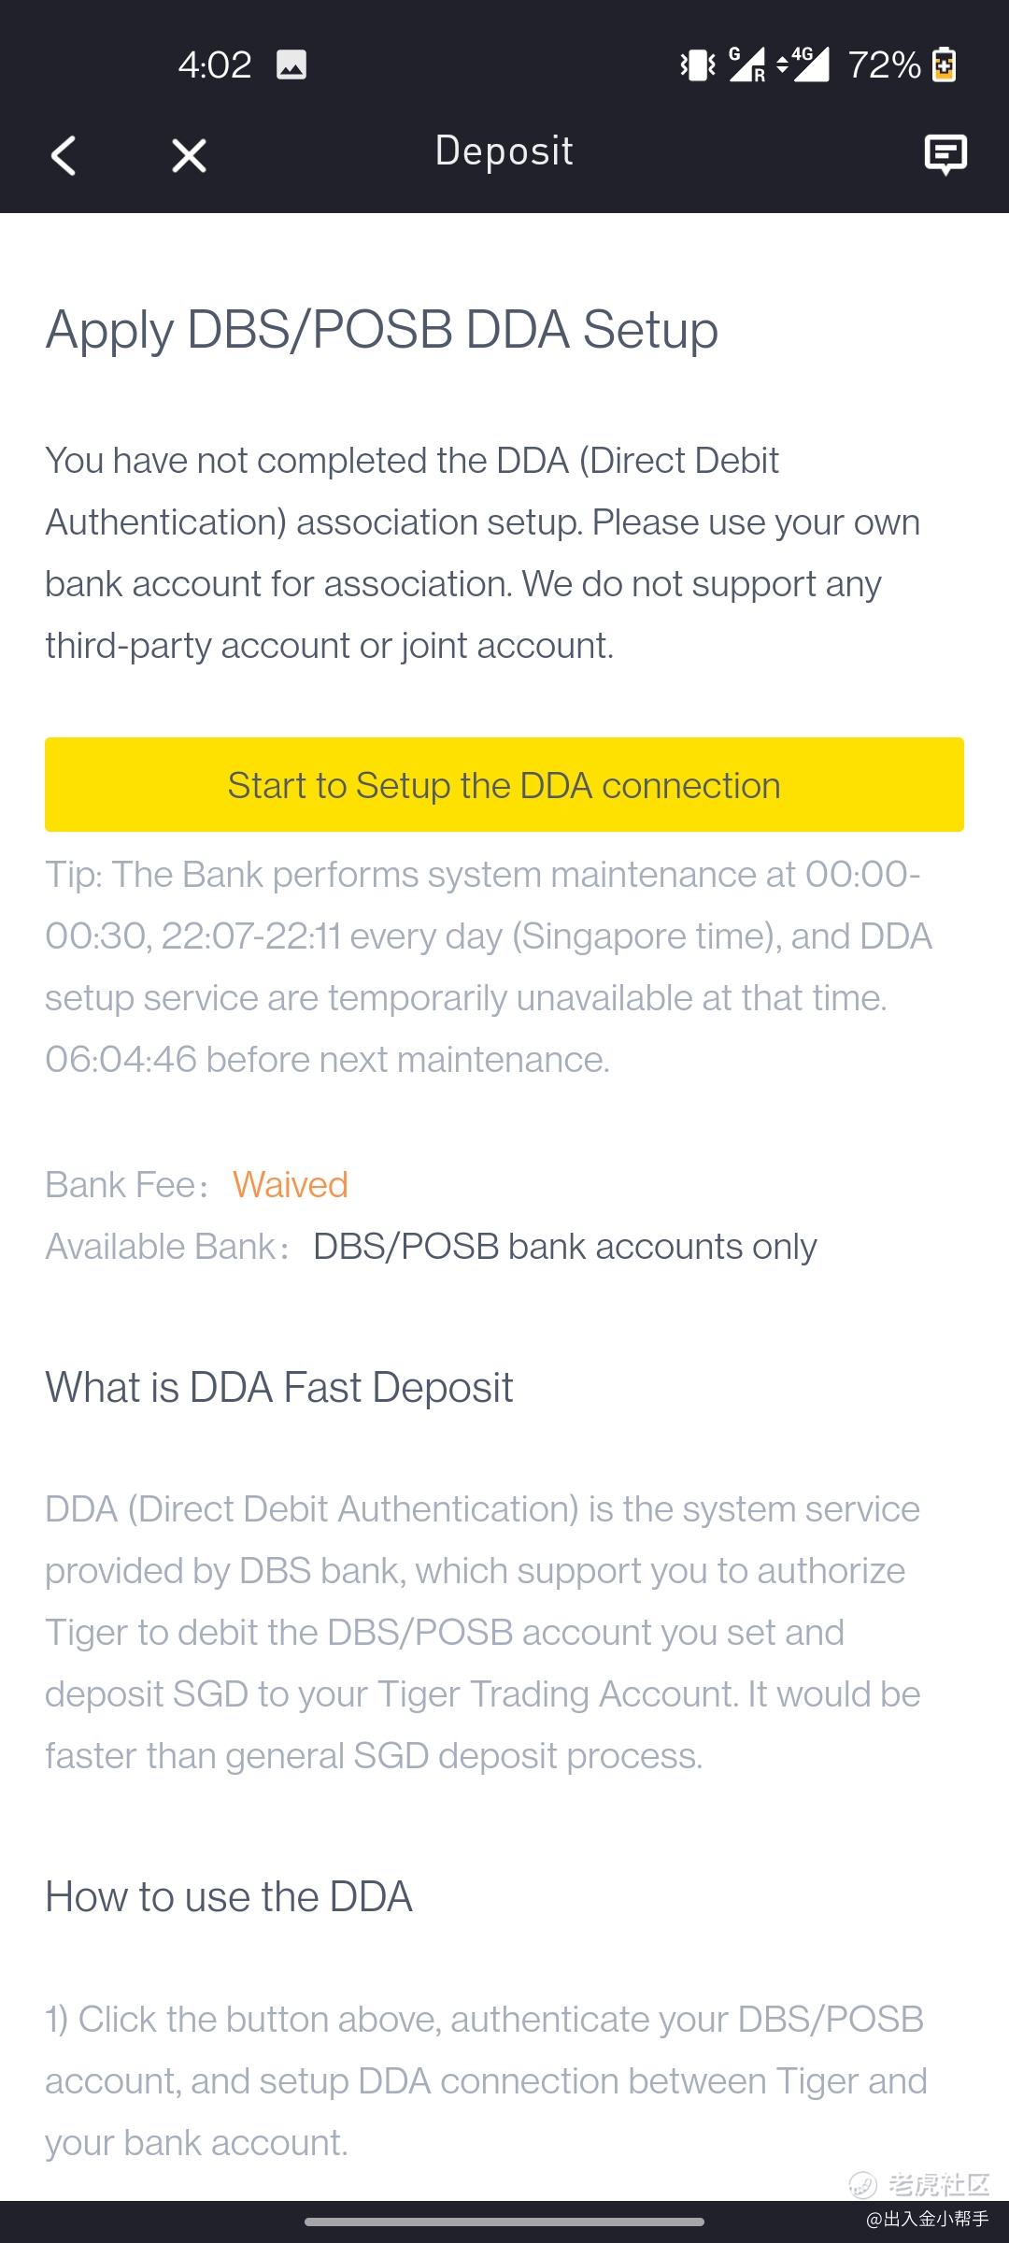Tap the bank maintenance tip text
Screen dimensions: 1009x2243
[x=488, y=966]
